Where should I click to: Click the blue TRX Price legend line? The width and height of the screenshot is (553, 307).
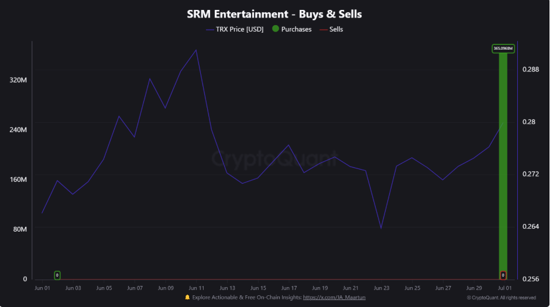210,30
